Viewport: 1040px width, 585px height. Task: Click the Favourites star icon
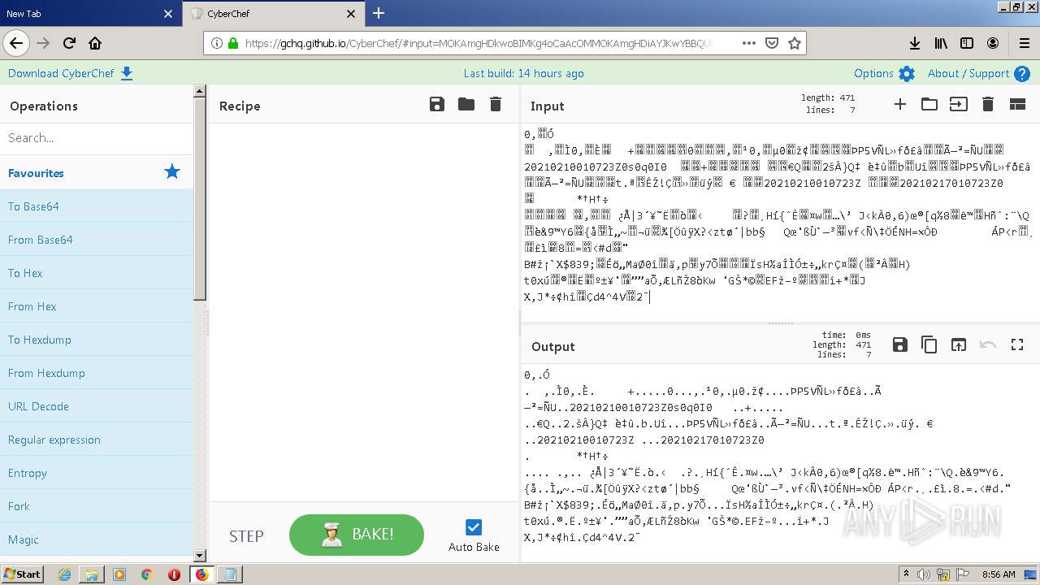click(172, 171)
